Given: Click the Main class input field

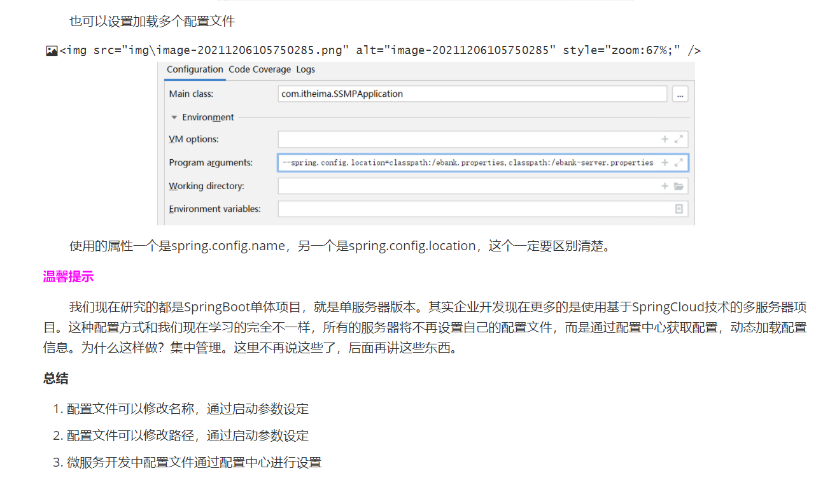Looking at the screenshot, I should click(472, 94).
